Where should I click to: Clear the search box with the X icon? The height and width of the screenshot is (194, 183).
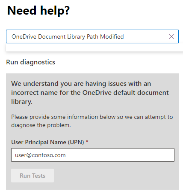171,36
